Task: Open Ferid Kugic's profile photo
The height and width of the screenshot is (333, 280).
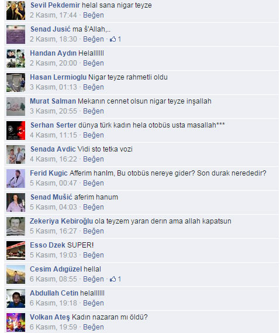Action: click(16, 178)
